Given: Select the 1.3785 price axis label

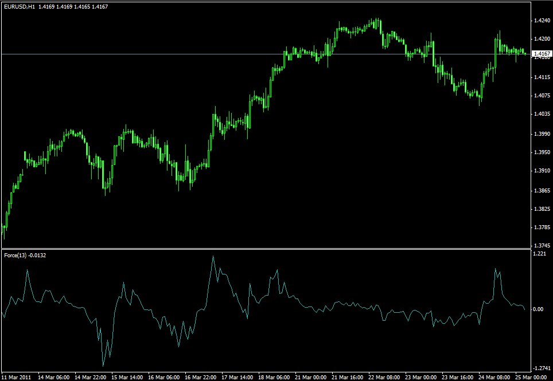Looking at the screenshot, I should point(542,227).
